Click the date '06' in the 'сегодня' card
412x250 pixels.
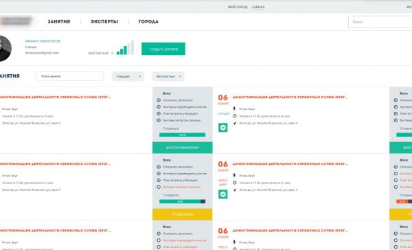(222, 98)
